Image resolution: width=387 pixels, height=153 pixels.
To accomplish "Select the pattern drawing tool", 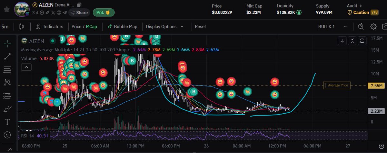I will click(7, 83).
